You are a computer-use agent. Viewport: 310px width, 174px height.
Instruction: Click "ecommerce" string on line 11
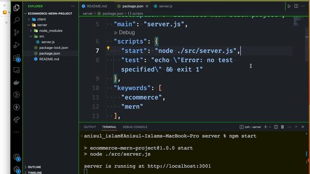[141, 98]
